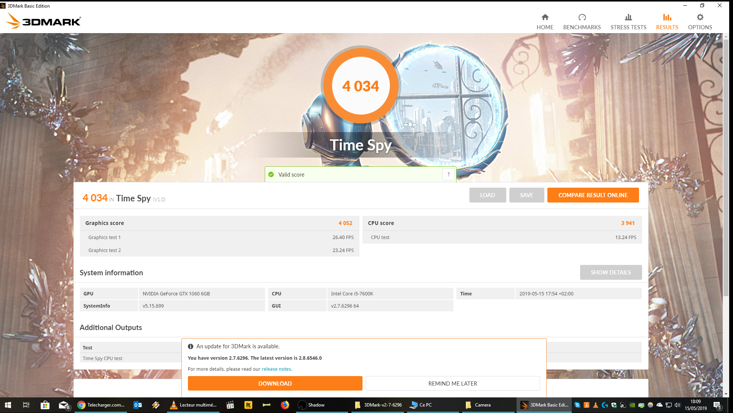The height and width of the screenshot is (413, 733).
Task: Open Options gear icon
Action: (x=700, y=18)
